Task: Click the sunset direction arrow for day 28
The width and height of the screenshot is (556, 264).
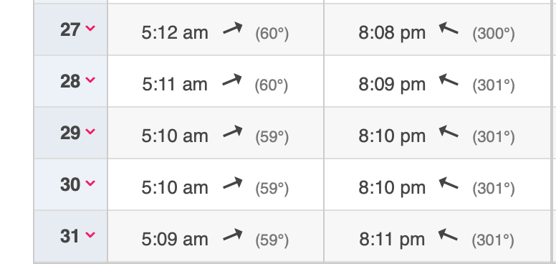Action: coord(449,80)
